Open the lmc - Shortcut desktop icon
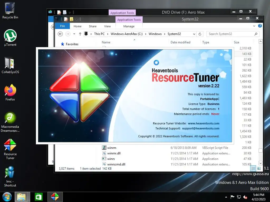The image size is (270, 202). (x=10, y=176)
